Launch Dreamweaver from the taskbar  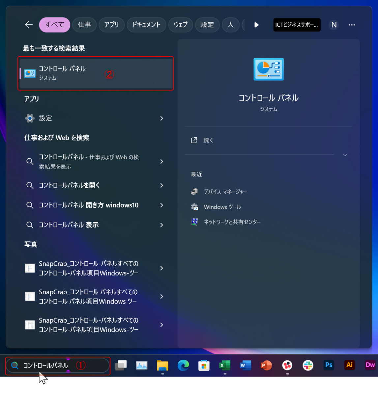click(370, 365)
